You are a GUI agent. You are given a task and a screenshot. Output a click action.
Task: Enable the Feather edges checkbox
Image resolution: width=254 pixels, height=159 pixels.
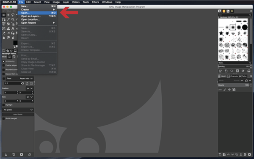[x=3, y=66]
